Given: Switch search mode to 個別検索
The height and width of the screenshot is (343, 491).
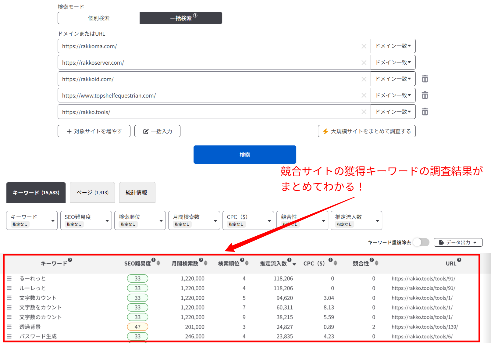Looking at the screenshot, I should point(99,18).
